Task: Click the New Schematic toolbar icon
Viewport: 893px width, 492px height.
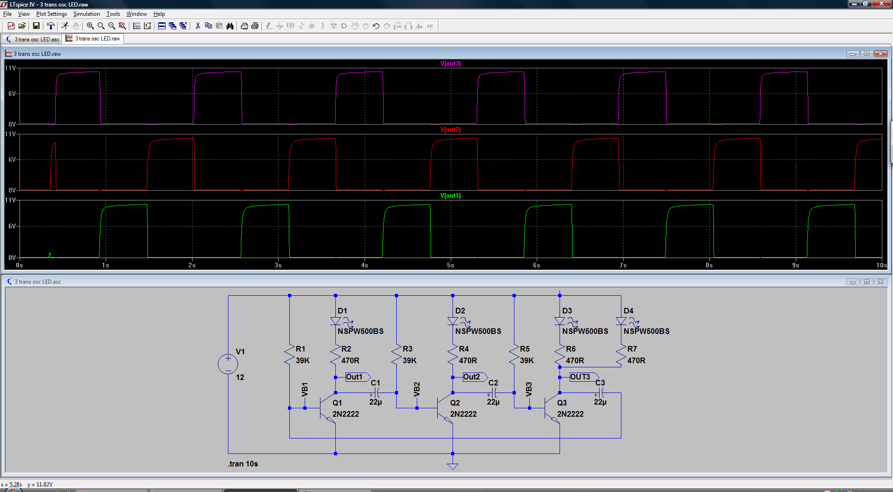Action: pyautogui.click(x=11, y=26)
